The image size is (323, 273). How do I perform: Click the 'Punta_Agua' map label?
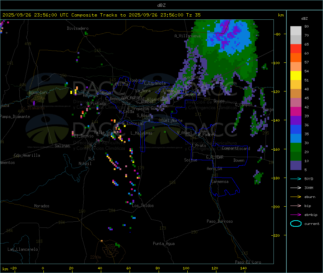pos(164,244)
